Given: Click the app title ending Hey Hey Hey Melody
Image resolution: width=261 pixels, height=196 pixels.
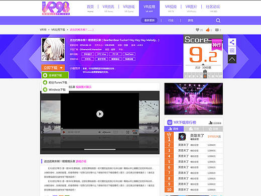Looking at the screenshot, I should pos(114,40).
